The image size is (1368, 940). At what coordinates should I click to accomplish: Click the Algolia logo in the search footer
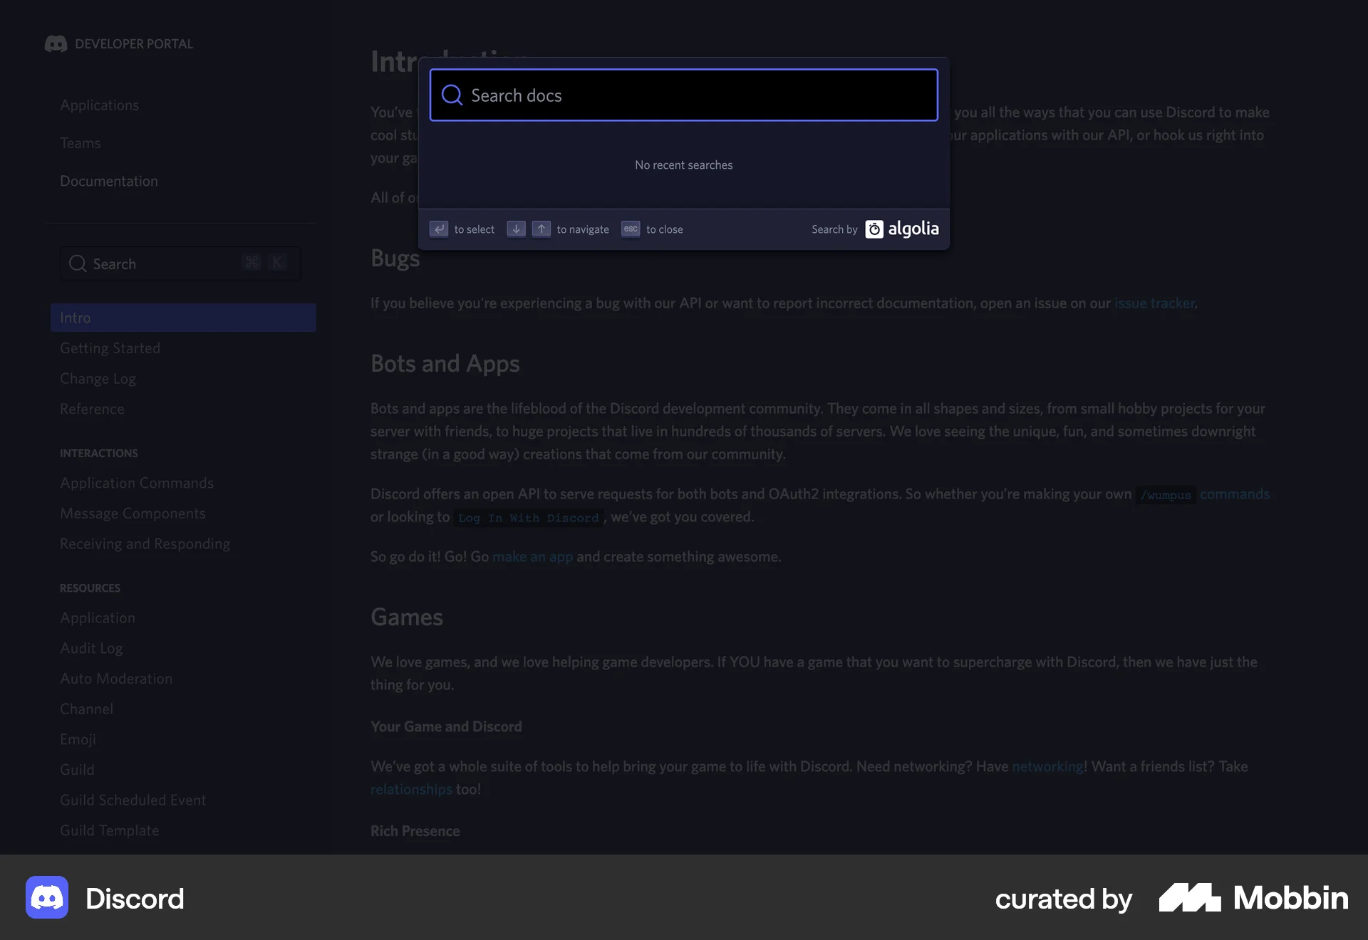[x=901, y=229]
